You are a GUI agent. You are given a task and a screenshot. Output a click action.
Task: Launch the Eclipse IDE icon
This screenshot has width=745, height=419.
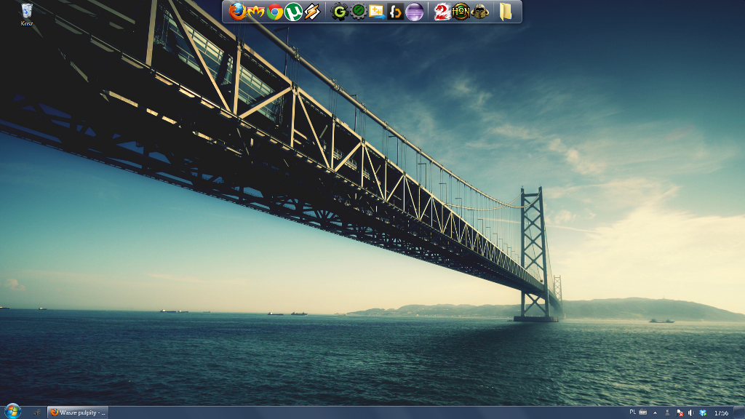[414, 12]
